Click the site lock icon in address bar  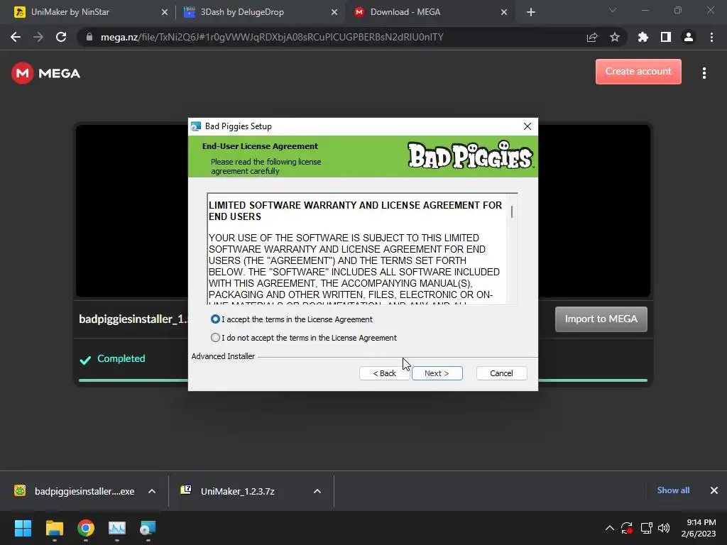pos(89,37)
